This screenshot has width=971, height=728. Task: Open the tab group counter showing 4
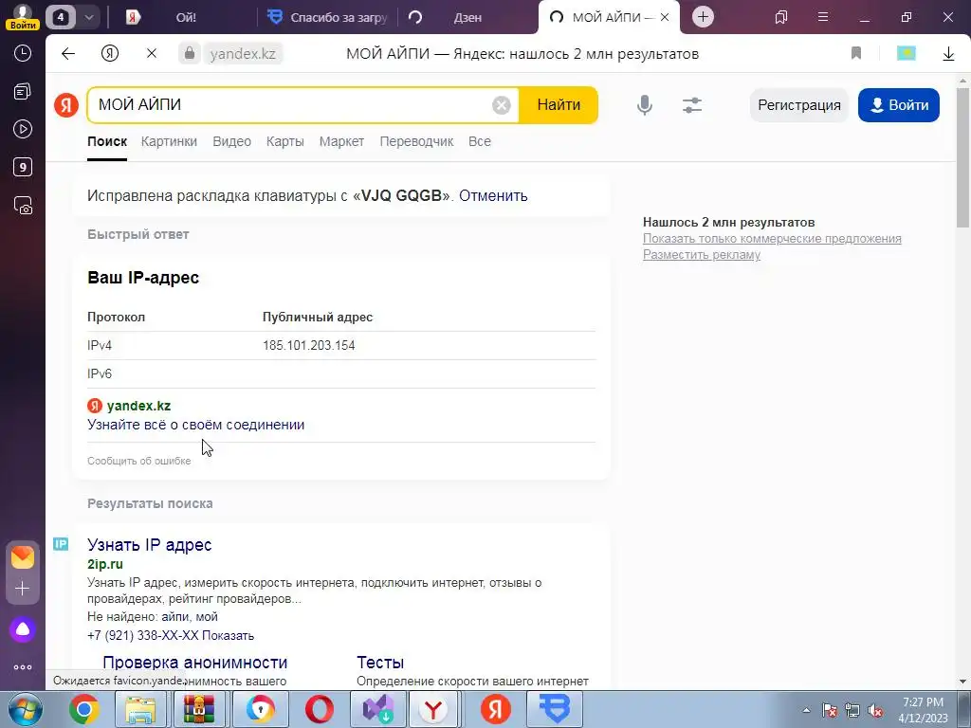[60, 17]
